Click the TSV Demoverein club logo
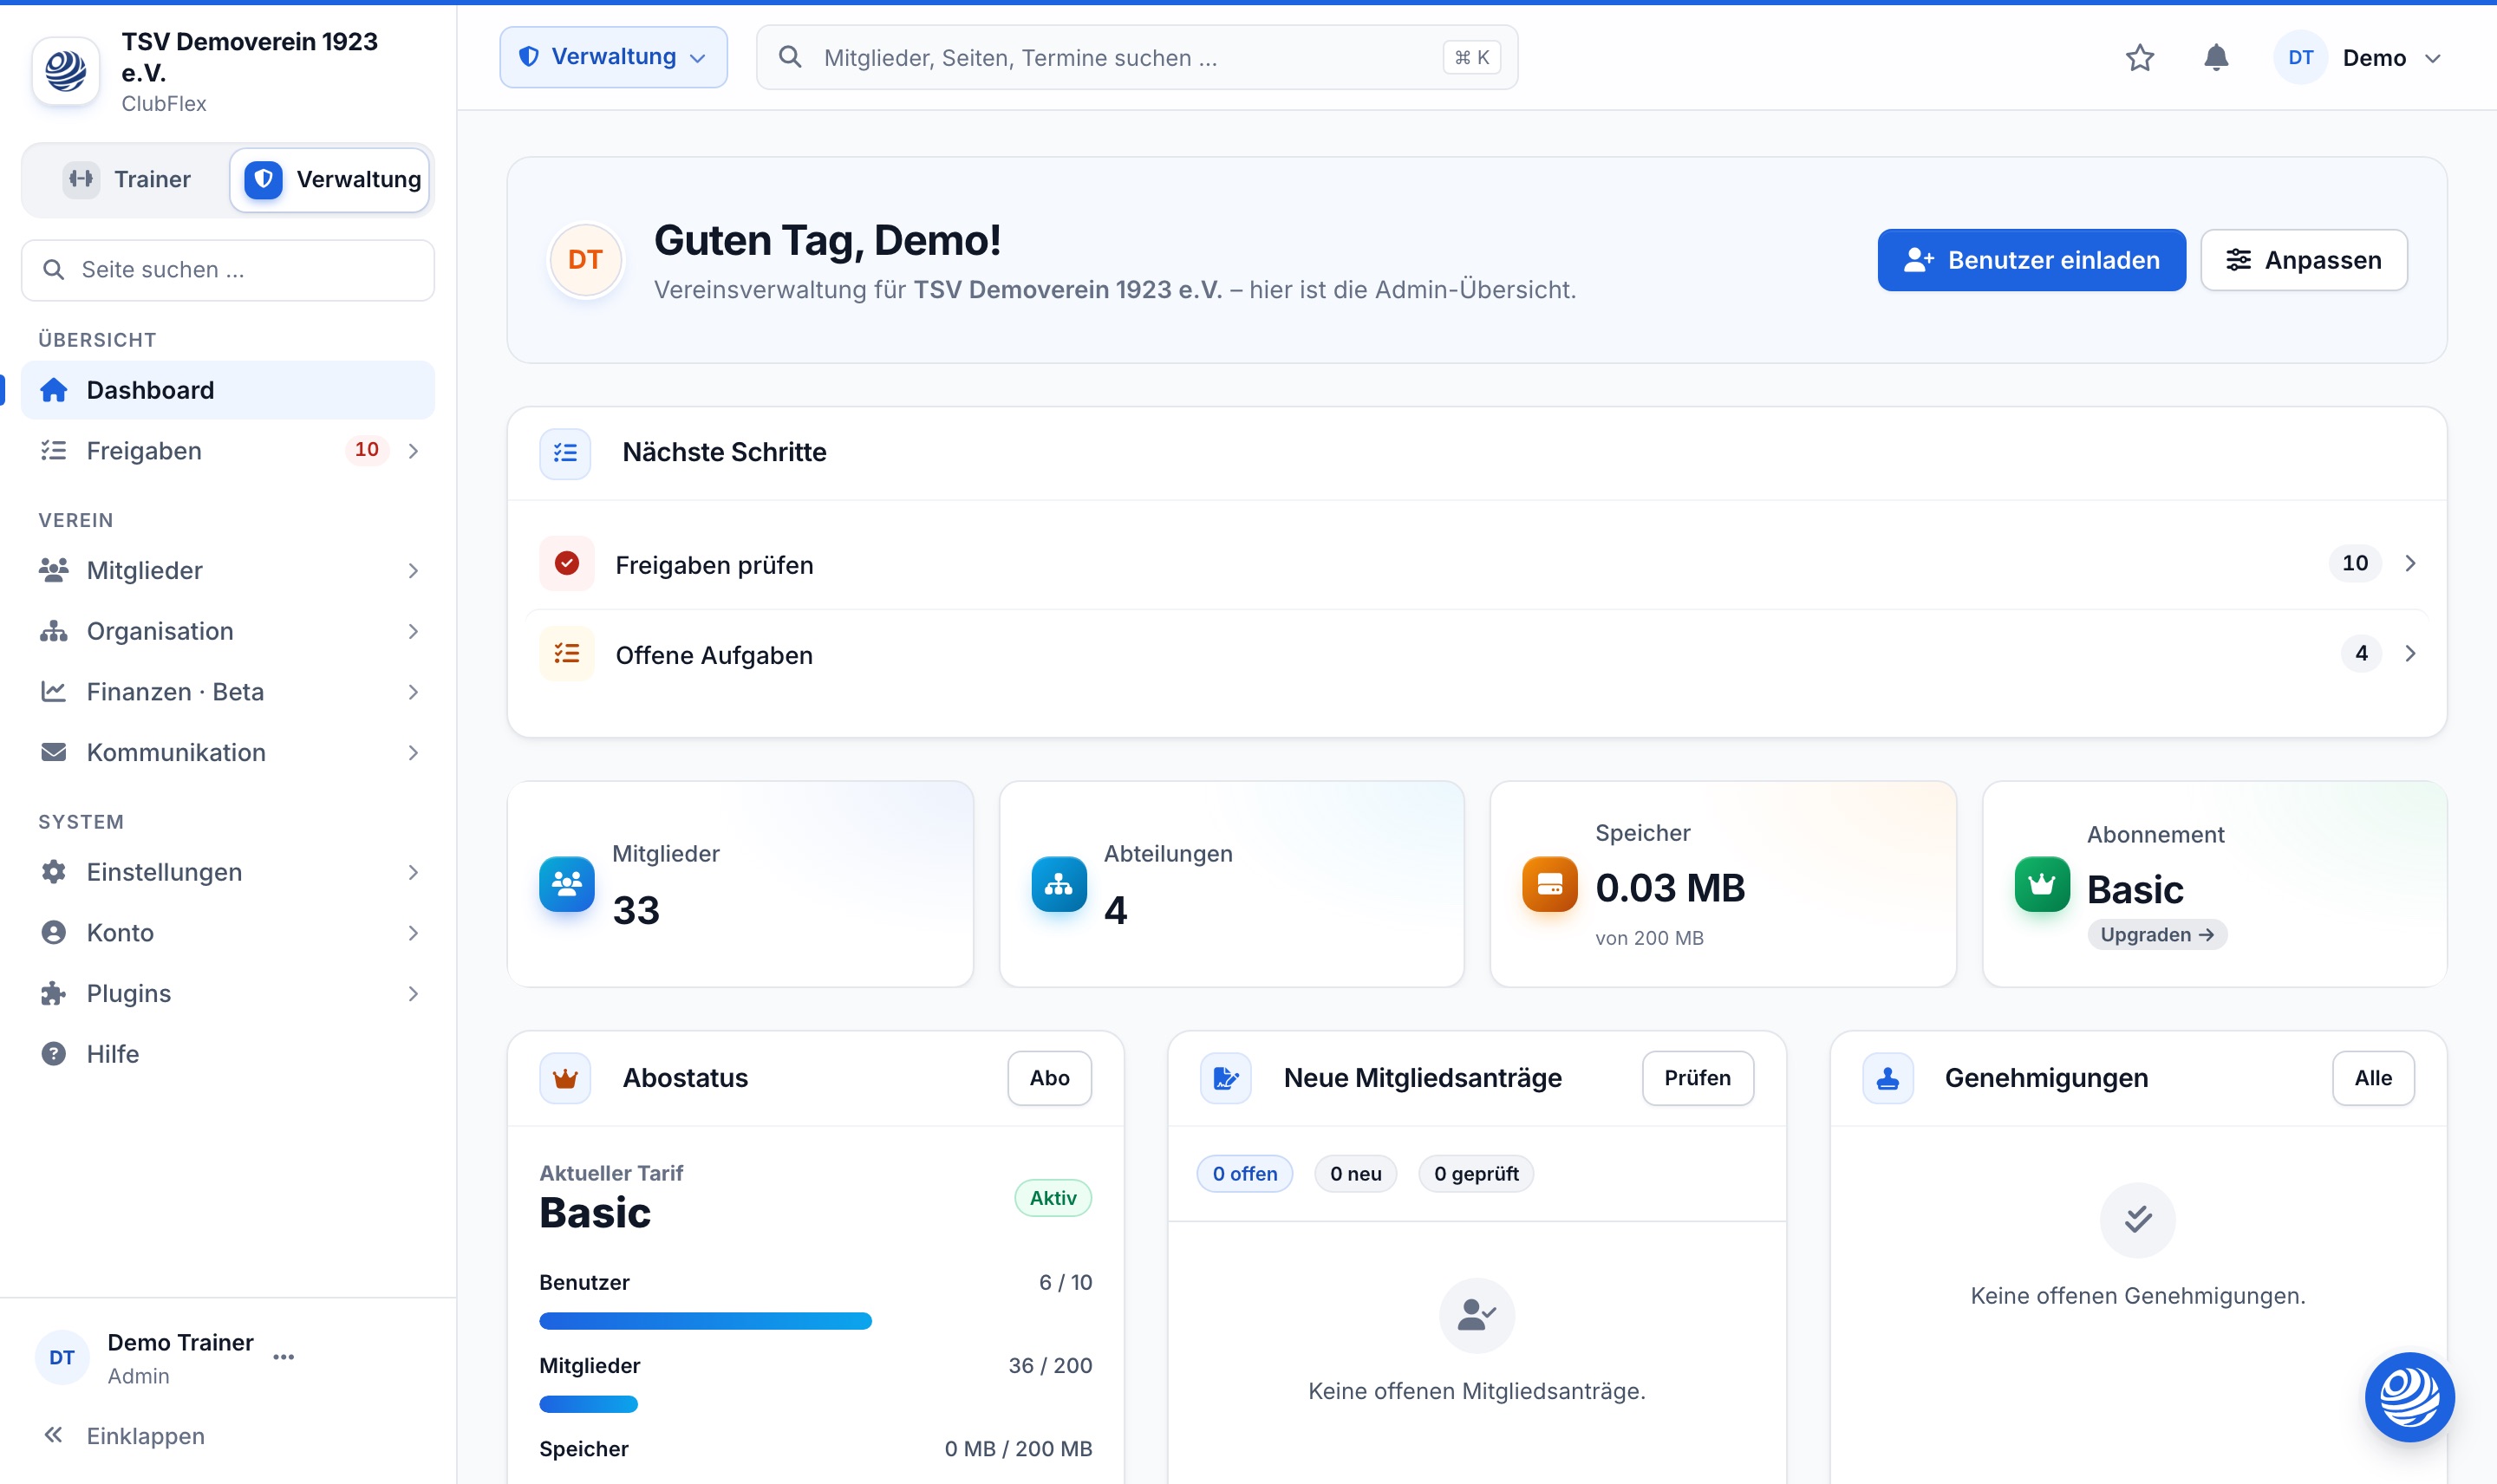Screen dimensions: 2497x1484 [x=66, y=71]
